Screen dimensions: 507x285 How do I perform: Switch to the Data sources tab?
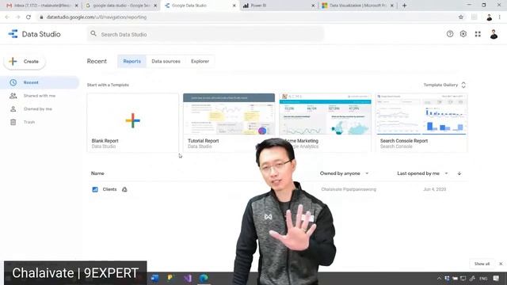coord(166,62)
